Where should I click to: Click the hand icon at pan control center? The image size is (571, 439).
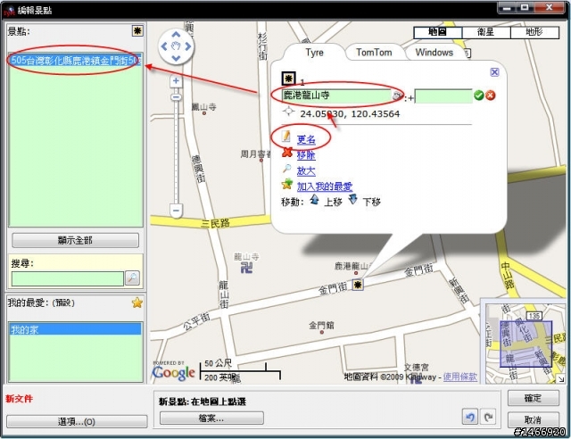177,46
